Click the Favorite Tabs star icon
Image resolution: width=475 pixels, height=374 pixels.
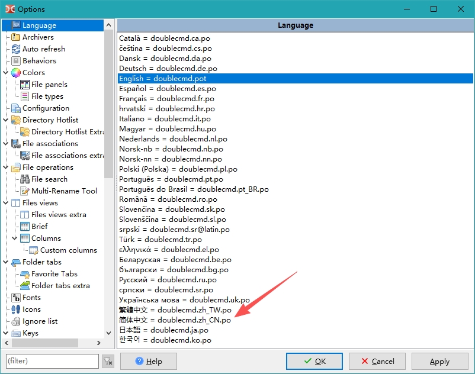click(25, 274)
